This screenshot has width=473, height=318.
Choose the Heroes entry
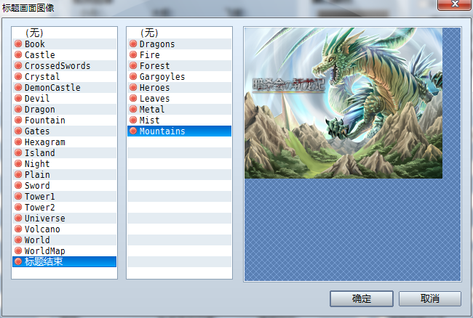click(179, 88)
